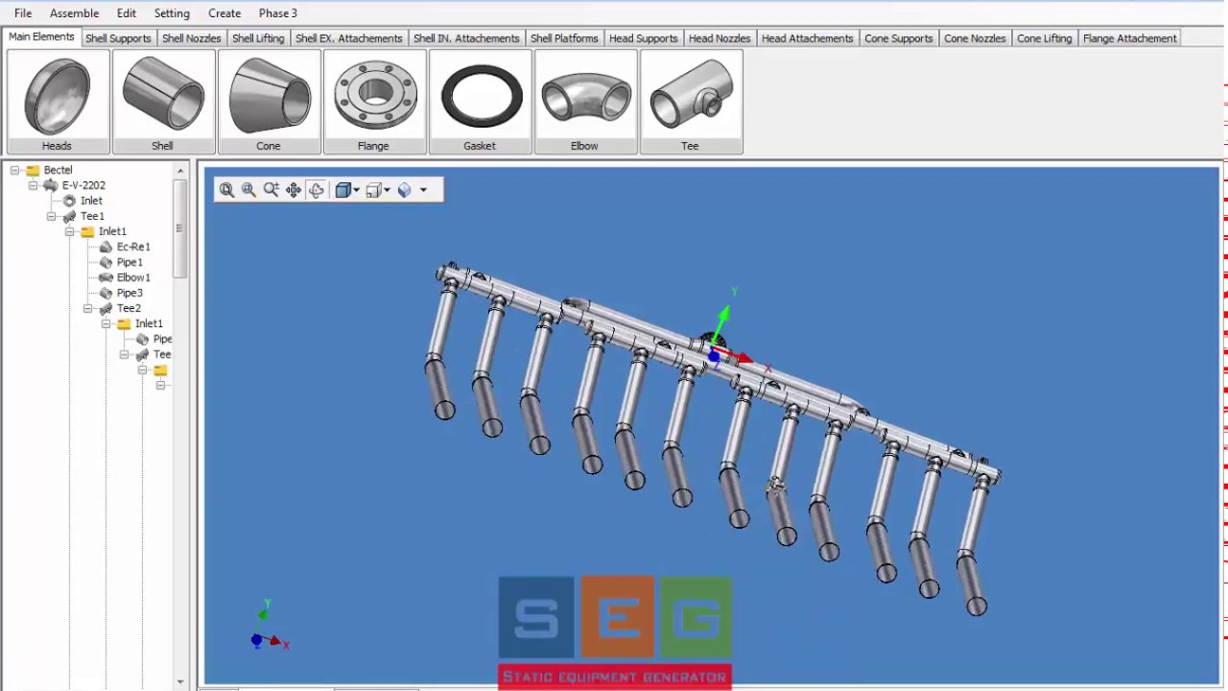Switch to the Cone Nozzles tab
Image resolution: width=1228 pixels, height=691 pixels.
click(975, 38)
